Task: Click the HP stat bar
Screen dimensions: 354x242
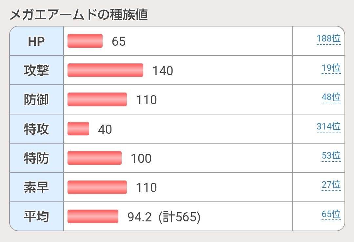Action: 85,41
